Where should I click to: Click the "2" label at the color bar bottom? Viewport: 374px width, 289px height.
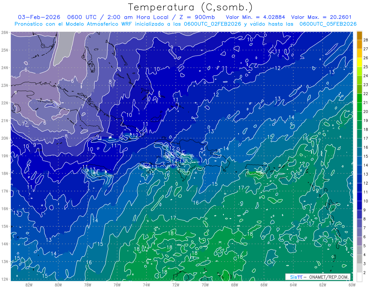(365, 272)
